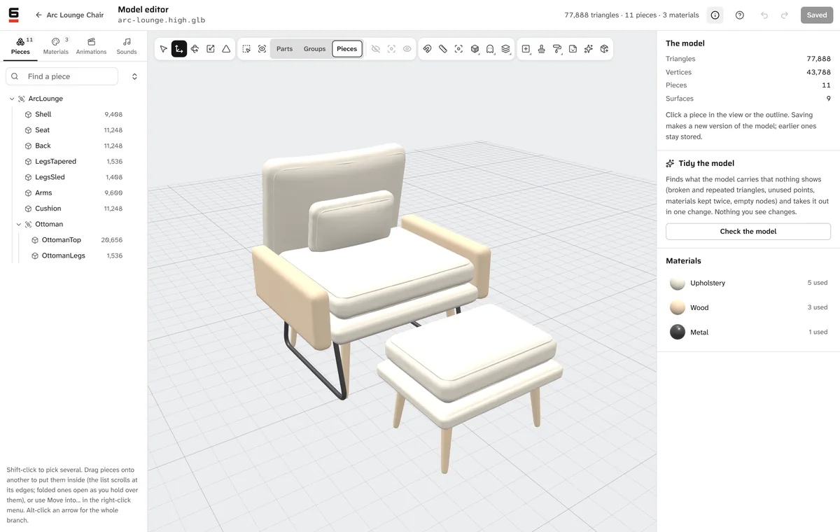Select the Back piece row

pyautogui.click(x=73, y=146)
